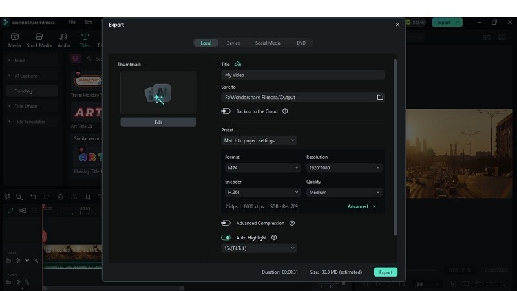Image resolution: width=517 pixels, height=291 pixels.
Task: Click Advanced Compression help icon
Action: tap(292, 223)
